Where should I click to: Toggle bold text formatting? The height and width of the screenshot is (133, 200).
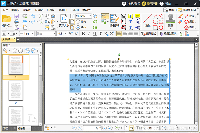(x=83, y=34)
